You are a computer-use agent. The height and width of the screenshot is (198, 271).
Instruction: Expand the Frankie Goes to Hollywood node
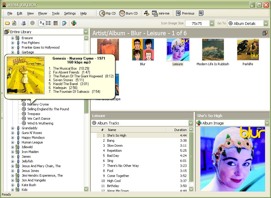pyautogui.click(x=12, y=47)
